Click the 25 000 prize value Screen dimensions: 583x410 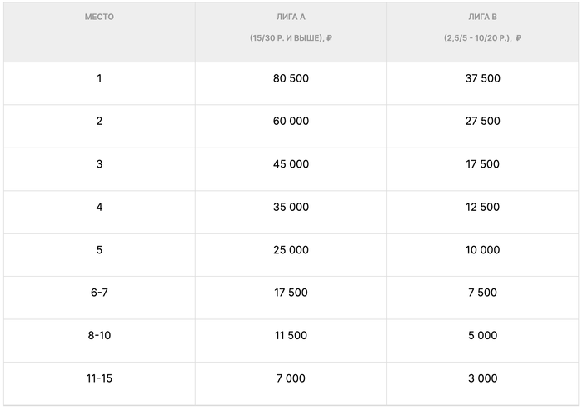[x=291, y=250]
